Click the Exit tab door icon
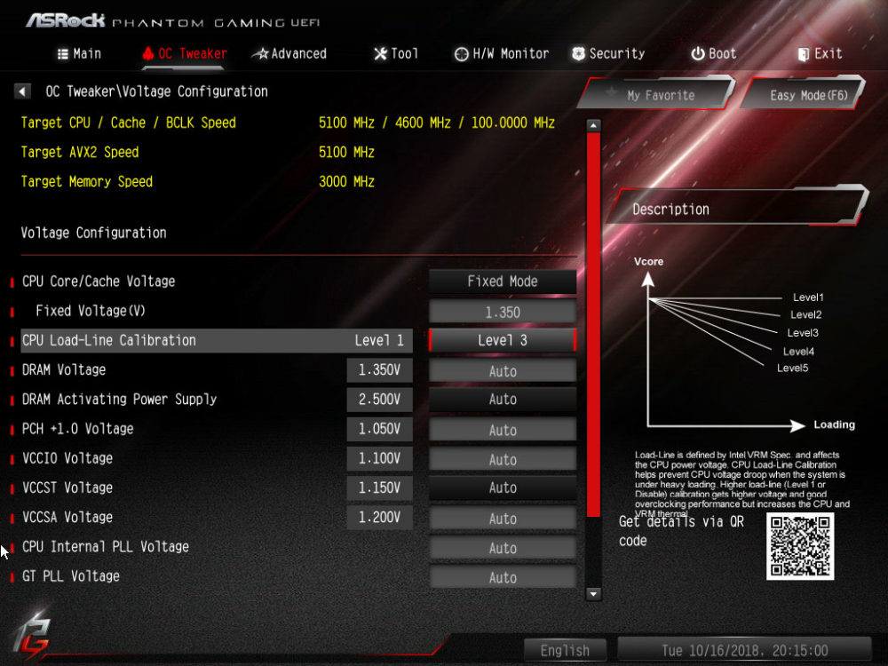This screenshot has width=888, height=666. click(x=803, y=54)
